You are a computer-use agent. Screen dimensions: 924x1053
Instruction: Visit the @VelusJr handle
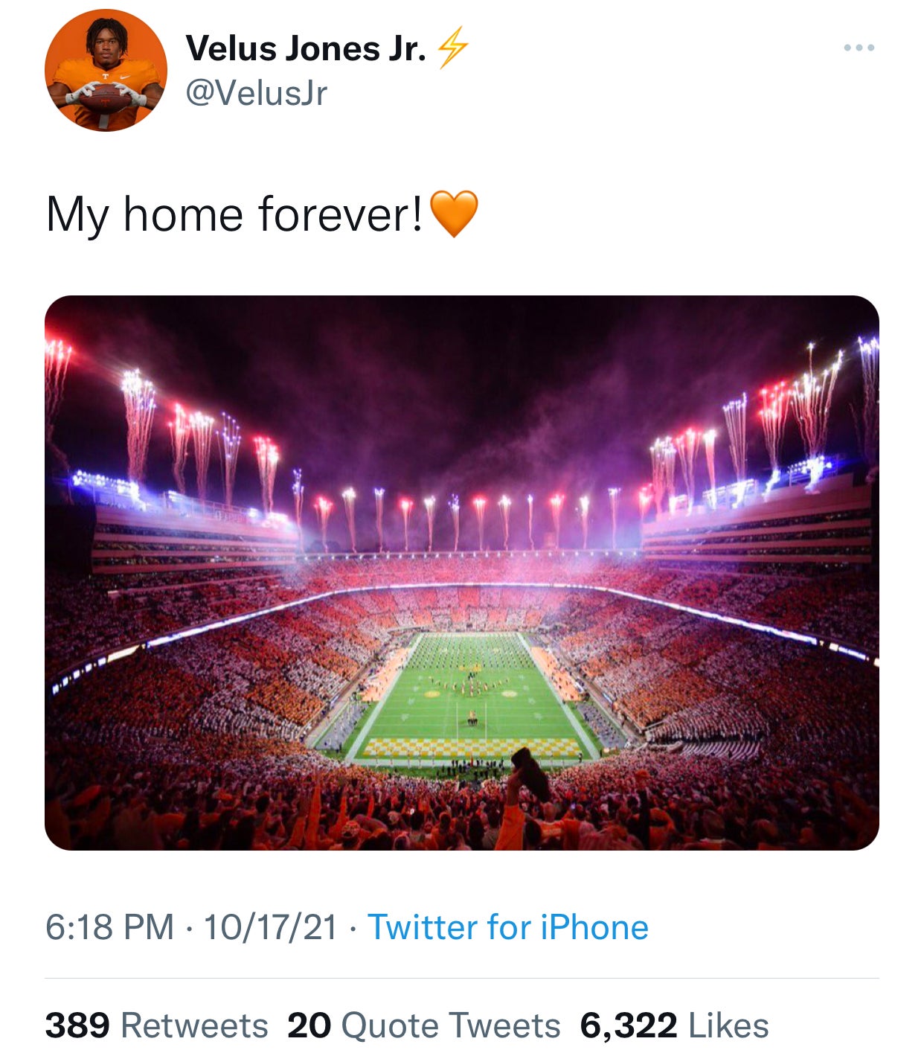256,93
